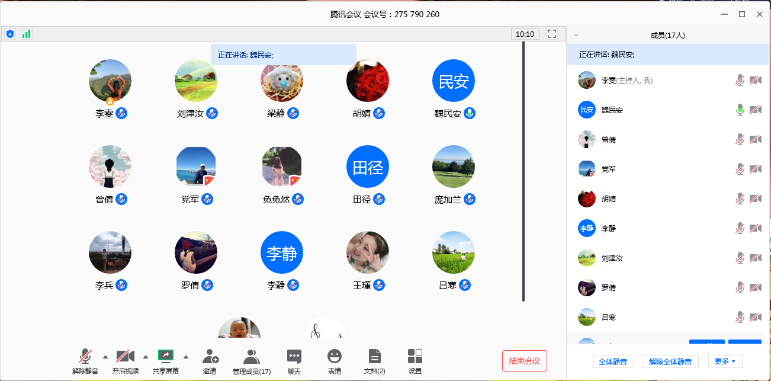Click 刘津汝's microphone in member list
The height and width of the screenshot is (381, 771).
740,258
